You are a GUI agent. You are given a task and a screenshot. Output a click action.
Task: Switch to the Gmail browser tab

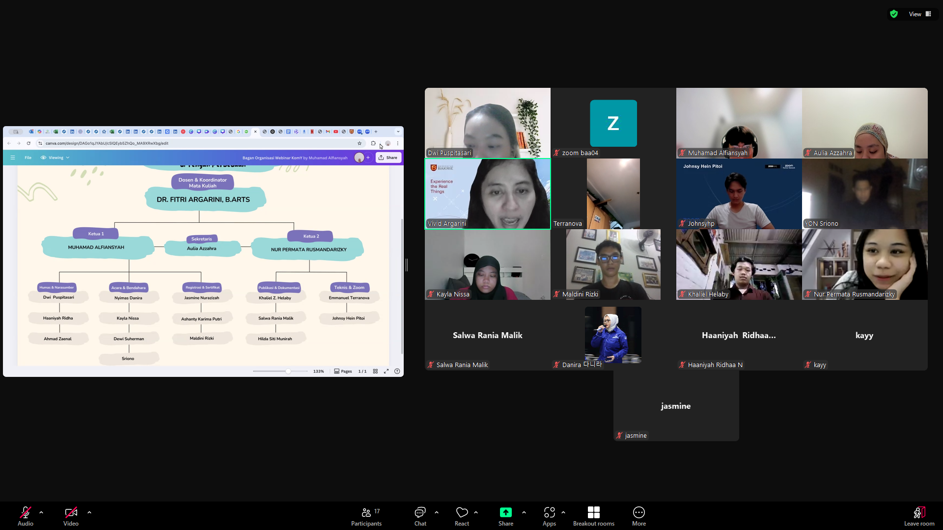[328, 132]
